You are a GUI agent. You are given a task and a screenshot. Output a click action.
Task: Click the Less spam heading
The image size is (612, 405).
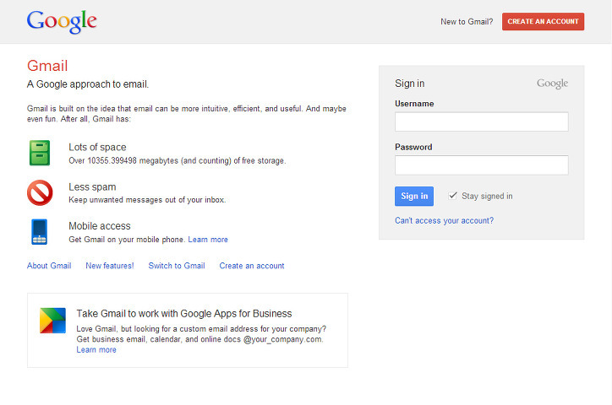(92, 187)
